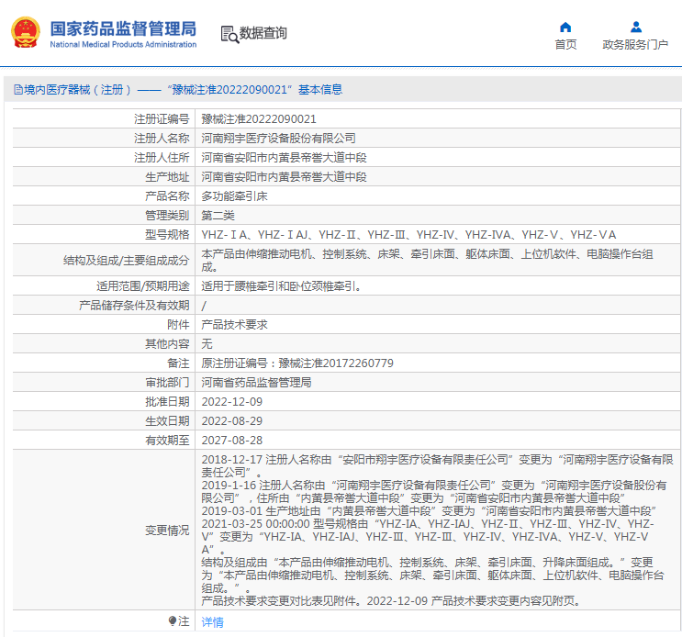The height and width of the screenshot is (637, 682).
Task: Click the 产品储存条件及有效期 row label
Action: [x=134, y=306]
